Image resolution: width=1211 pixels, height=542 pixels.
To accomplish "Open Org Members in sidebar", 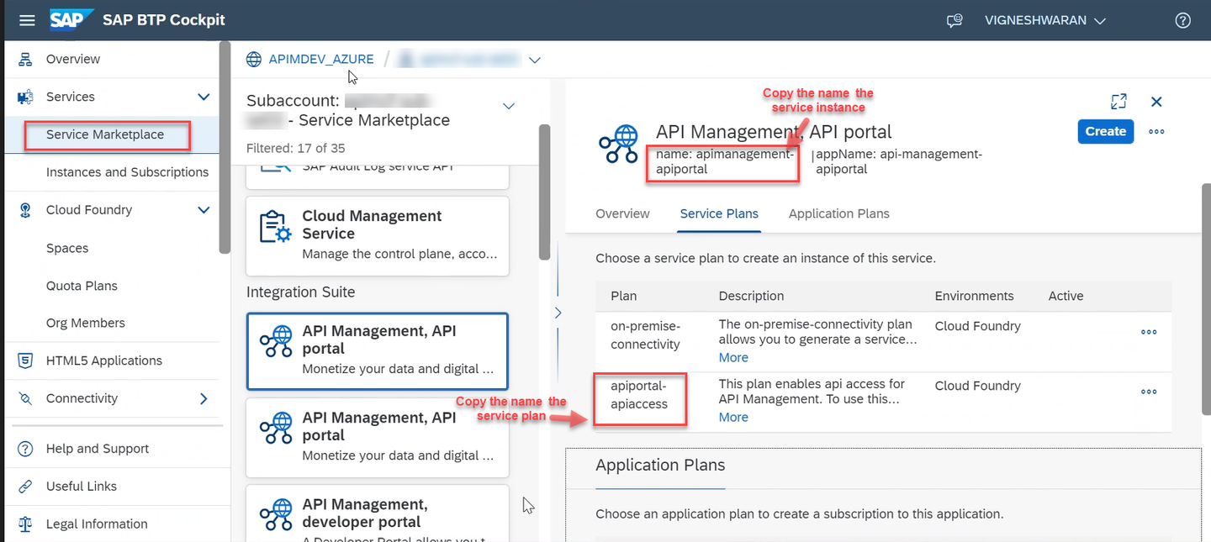I will 85,323.
